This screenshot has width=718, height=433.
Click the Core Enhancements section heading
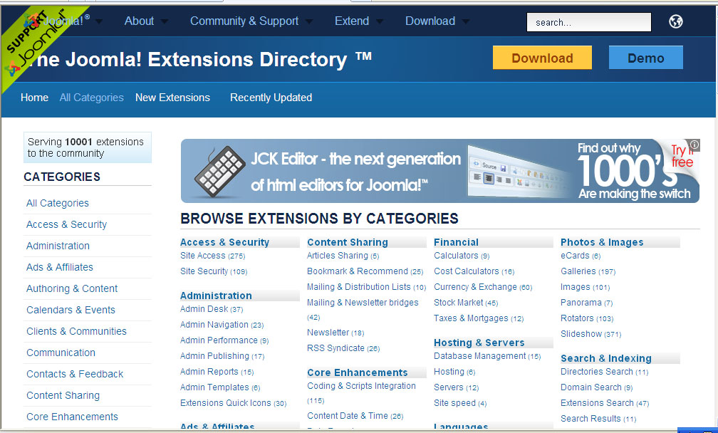357,372
